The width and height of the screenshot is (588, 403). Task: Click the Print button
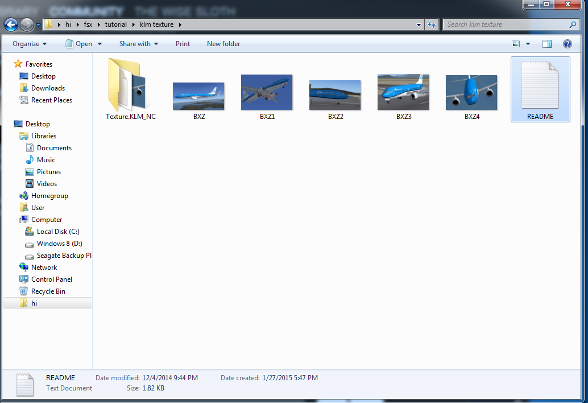click(x=183, y=44)
